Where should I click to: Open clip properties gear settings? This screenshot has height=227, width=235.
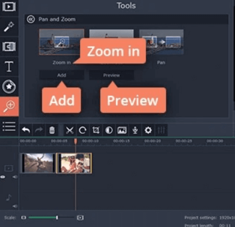pyautogui.click(x=148, y=130)
